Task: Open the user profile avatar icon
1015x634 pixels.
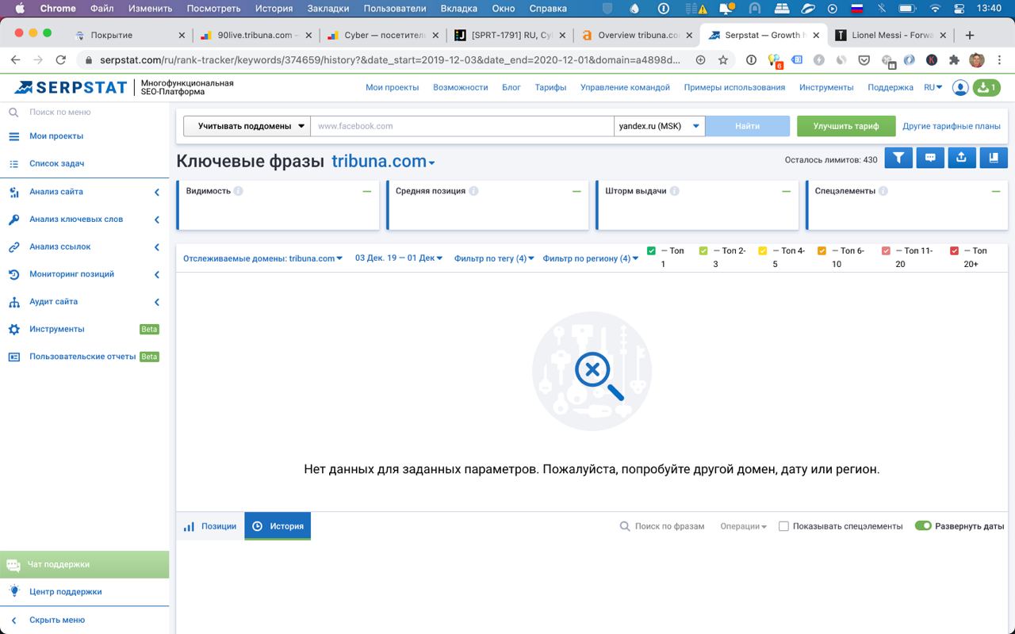Action: [960, 87]
